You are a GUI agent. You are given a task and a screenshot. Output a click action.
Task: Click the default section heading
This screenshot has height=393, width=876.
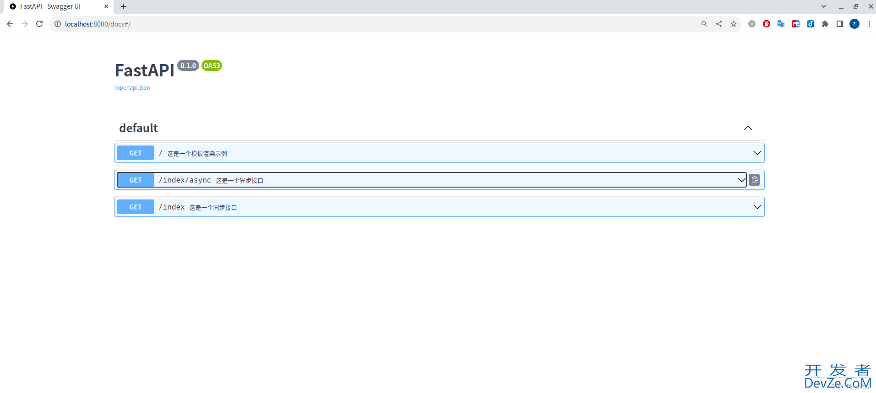138,128
